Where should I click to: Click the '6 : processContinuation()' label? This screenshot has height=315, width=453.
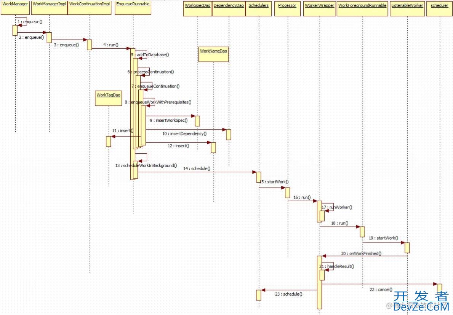[x=150, y=72]
